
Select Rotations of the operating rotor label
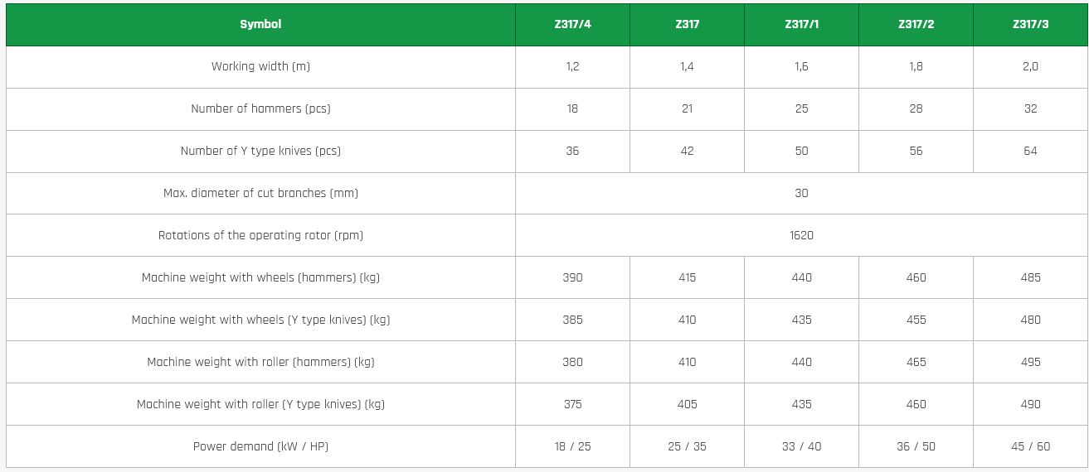260,235
